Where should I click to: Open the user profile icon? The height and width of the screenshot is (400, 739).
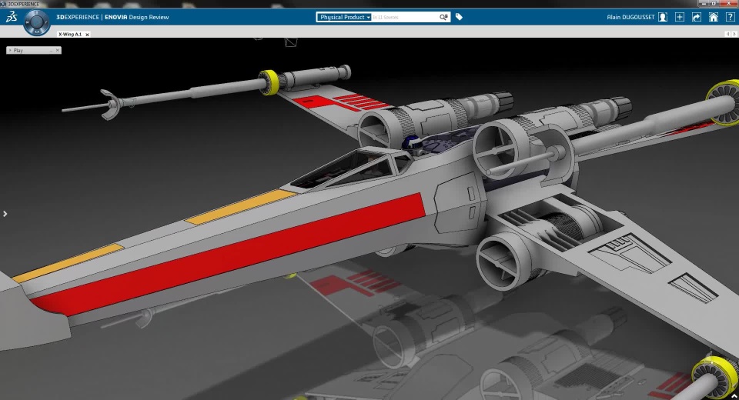click(x=663, y=17)
